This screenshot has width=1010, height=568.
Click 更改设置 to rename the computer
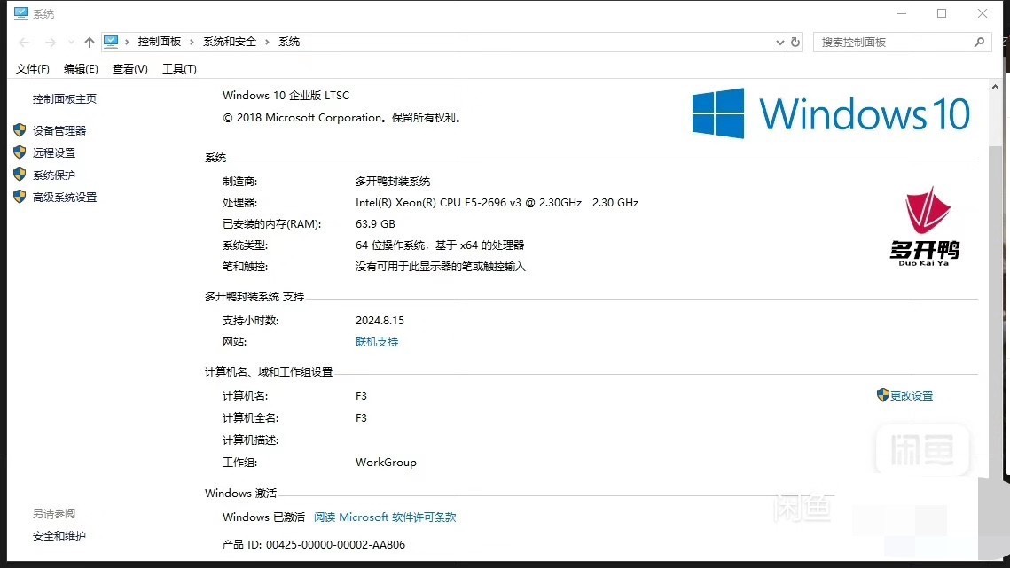pyautogui.click(x=912, y=396)
